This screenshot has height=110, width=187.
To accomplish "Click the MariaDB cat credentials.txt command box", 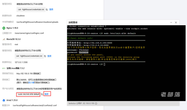I will click(29, 56).
